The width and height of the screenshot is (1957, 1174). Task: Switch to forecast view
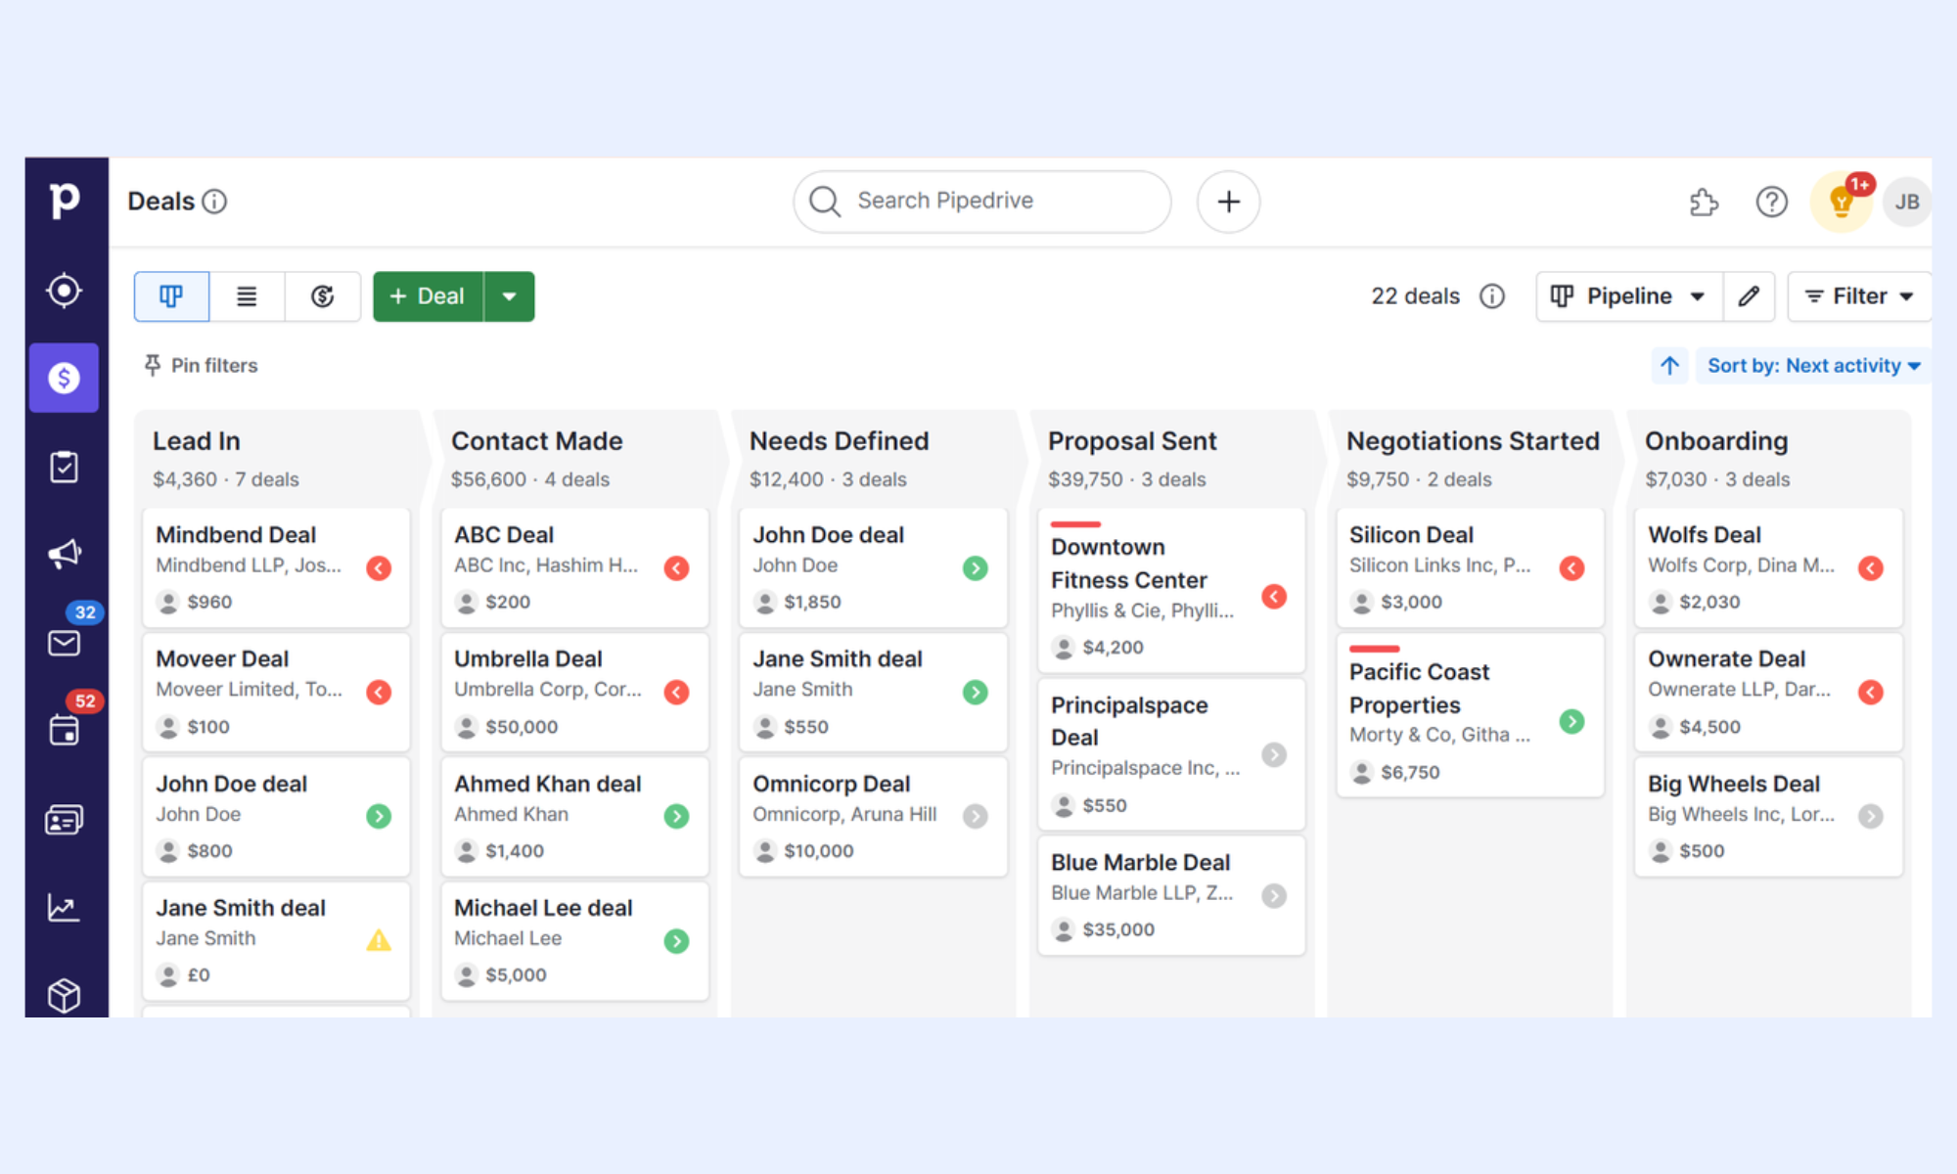click(x=322, y=296)
